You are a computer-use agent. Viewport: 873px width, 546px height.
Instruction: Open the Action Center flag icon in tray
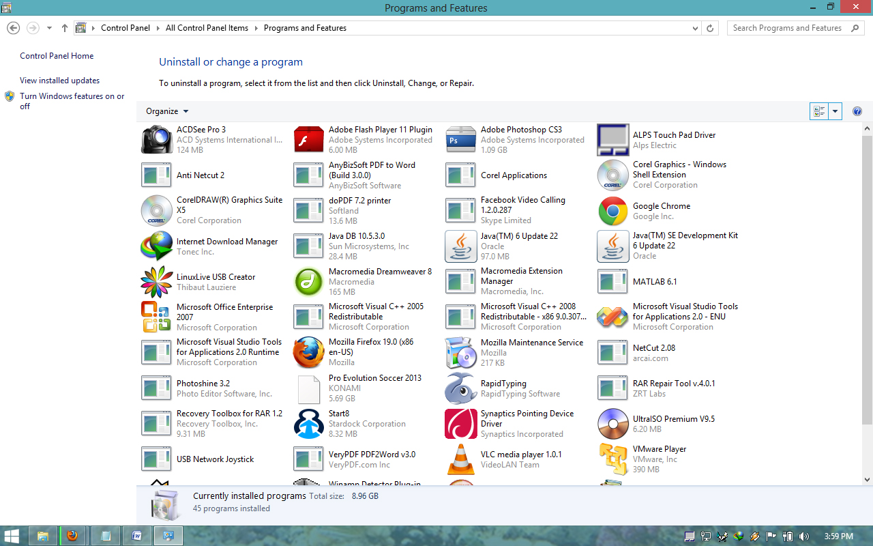(x=771, y=536)
